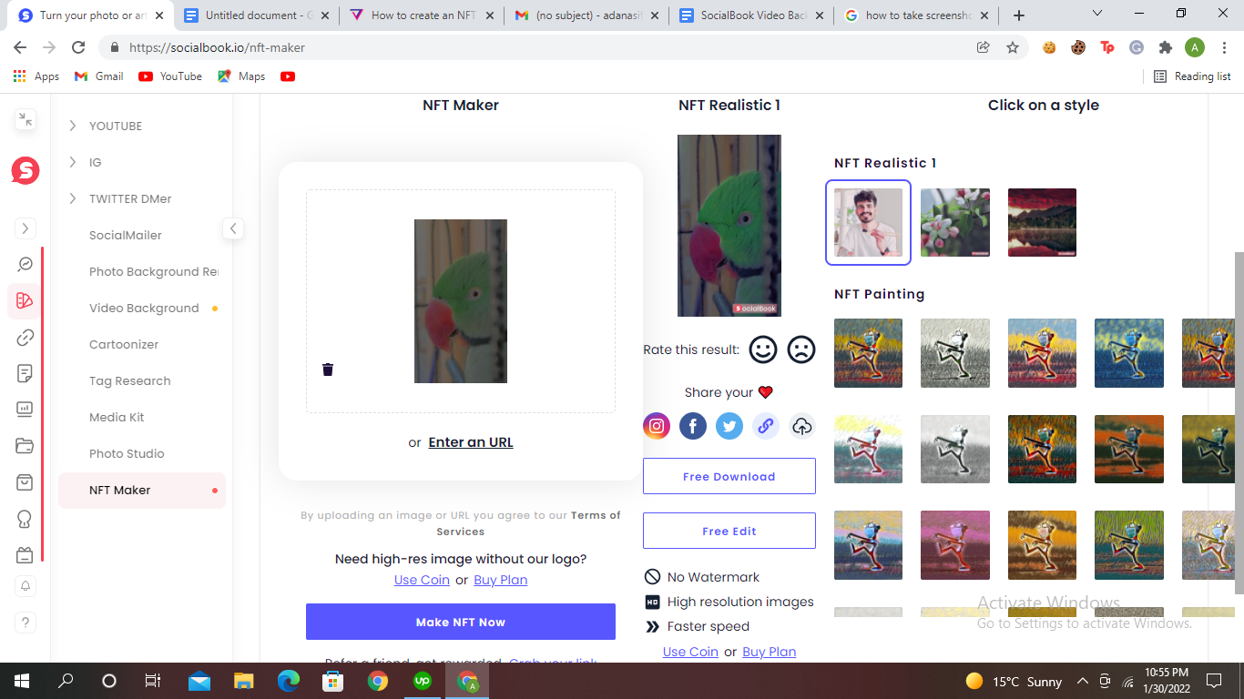Open the notifications bell icon
The height and width of the screenshot is (699, 1244).
(x=25, y=586)
